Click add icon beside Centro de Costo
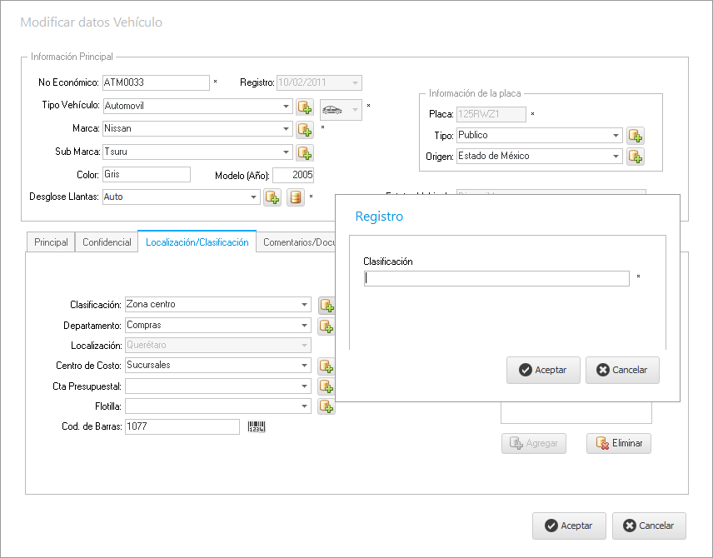 (x=327, y=366)
